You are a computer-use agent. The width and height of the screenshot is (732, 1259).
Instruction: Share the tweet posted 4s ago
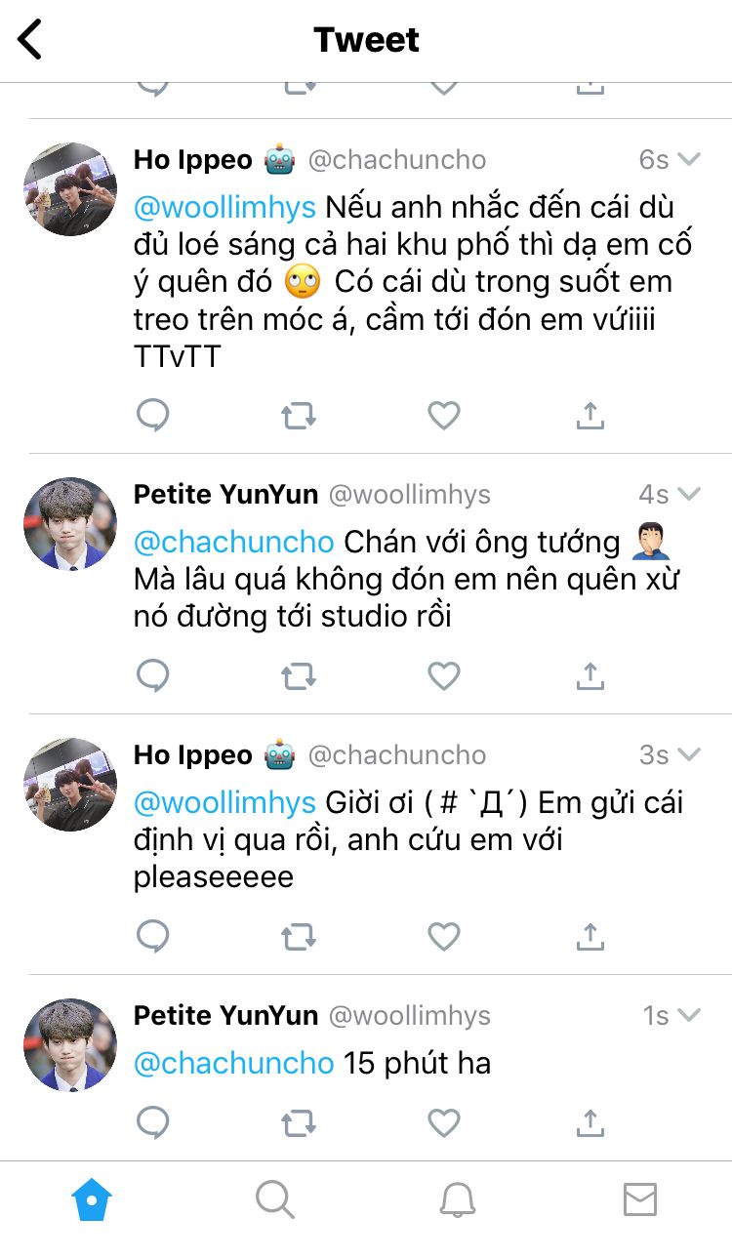point(590,675)
